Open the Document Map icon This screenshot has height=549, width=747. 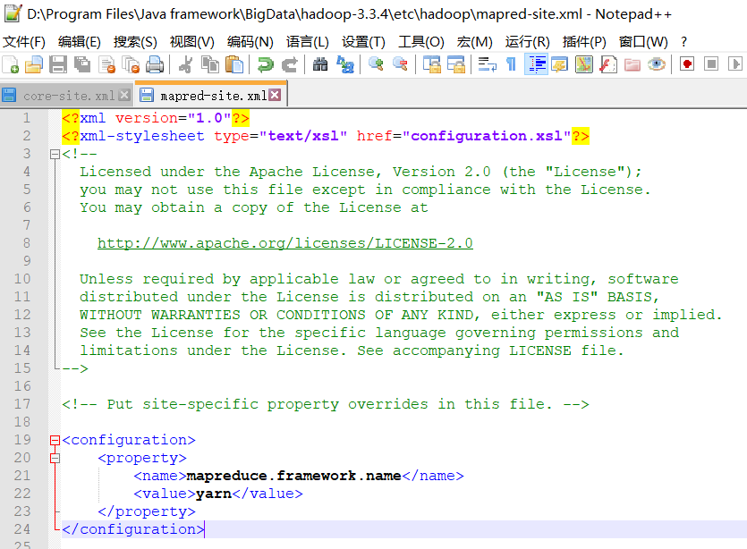[584, 64]
